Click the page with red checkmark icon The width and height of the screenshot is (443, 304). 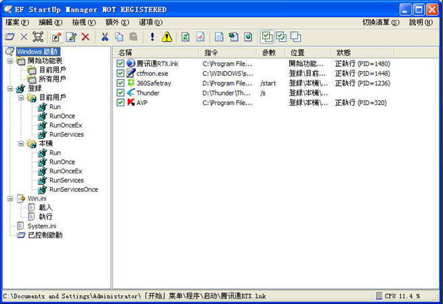click(201, 37)
